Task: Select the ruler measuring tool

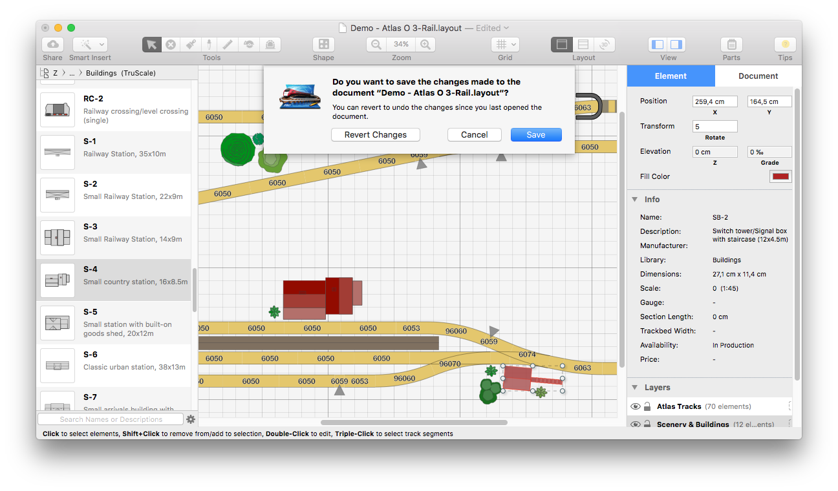Action: coord(228,45)
